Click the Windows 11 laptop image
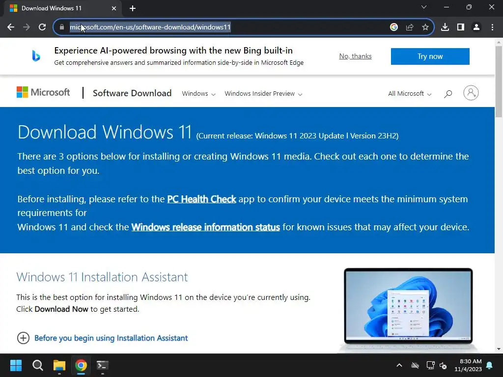Screen dimensions: 503x377 408,309
